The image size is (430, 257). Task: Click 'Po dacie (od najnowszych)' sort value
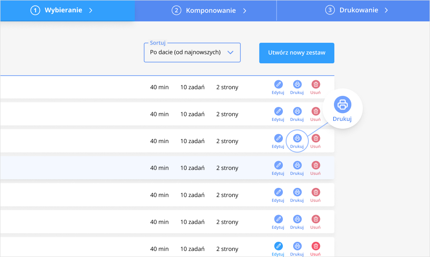[185, 52]
